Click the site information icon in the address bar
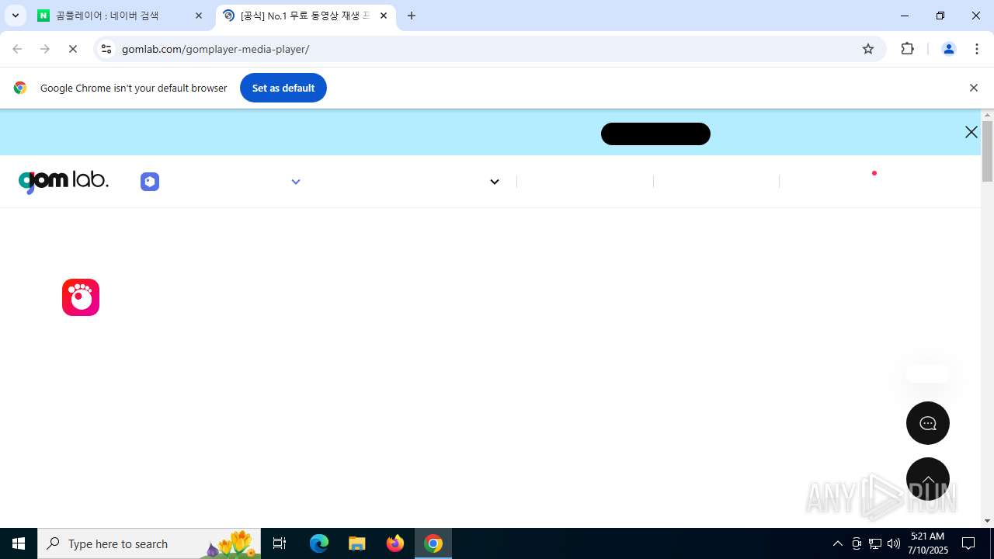This screenshot has width=994, height=559. 106,49
